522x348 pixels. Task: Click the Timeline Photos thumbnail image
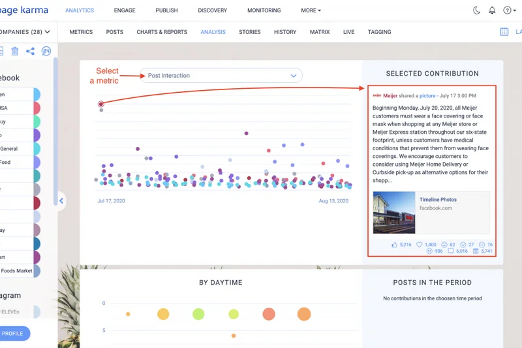(393, 212)
